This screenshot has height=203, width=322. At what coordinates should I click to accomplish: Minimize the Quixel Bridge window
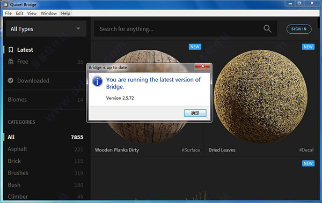coord(290,3)
